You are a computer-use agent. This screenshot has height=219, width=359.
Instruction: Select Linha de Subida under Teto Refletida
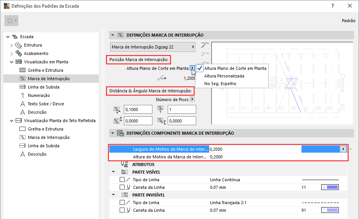pyautogui.click(x=43, y=146)
